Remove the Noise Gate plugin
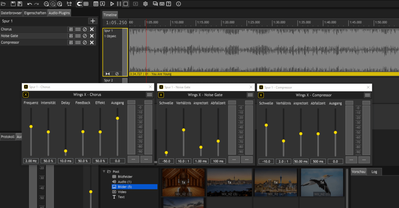This screenshot has width=399, height=208. (x=92, y=36)
